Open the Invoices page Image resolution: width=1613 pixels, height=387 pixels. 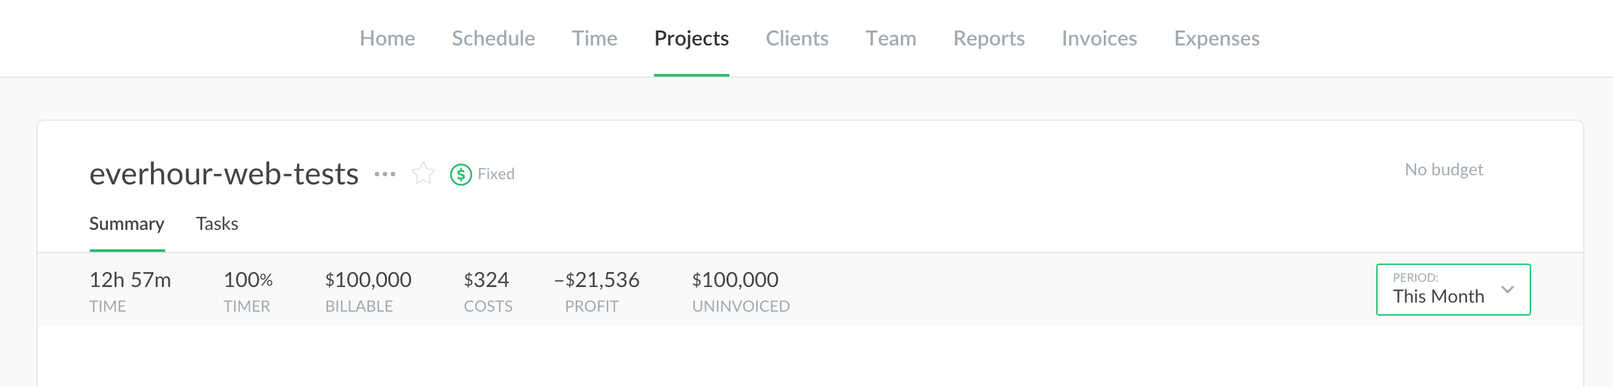(x=1100, y=38)
